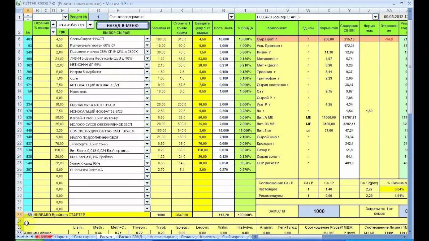Click the Сыр Прот г component cell

coord(277,39)
